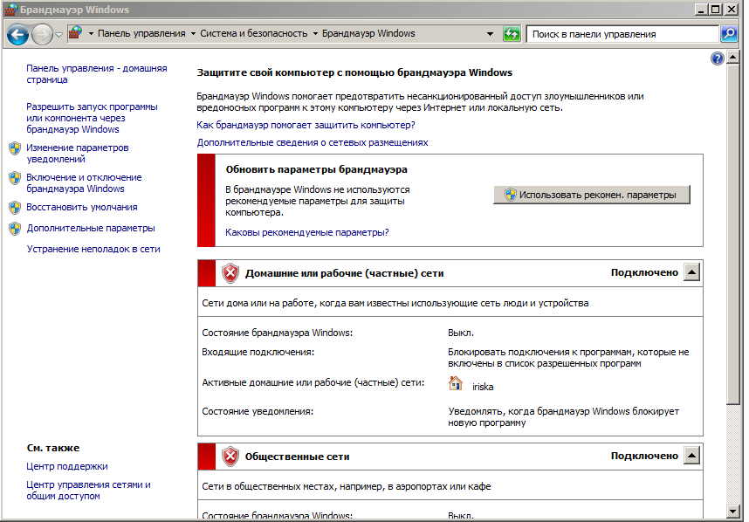The height and width of the screenshot is (522, 749).
Task: Click red shield icon of Общественные сети
Action: pyautogui.click(x=230, y=457)
